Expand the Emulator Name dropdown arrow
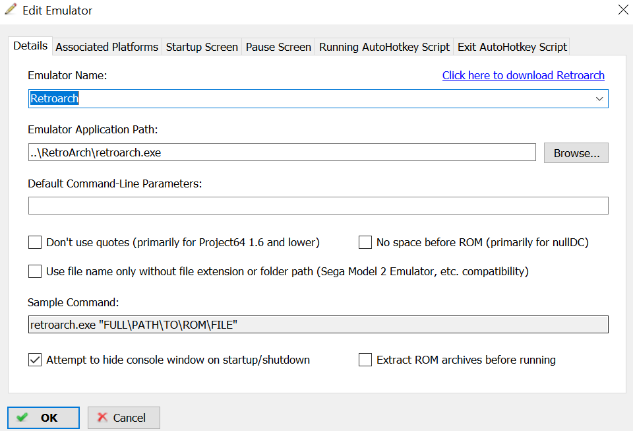Image resolution: width=633 pixels, height=431 pixels. click(x=599, y=98)
